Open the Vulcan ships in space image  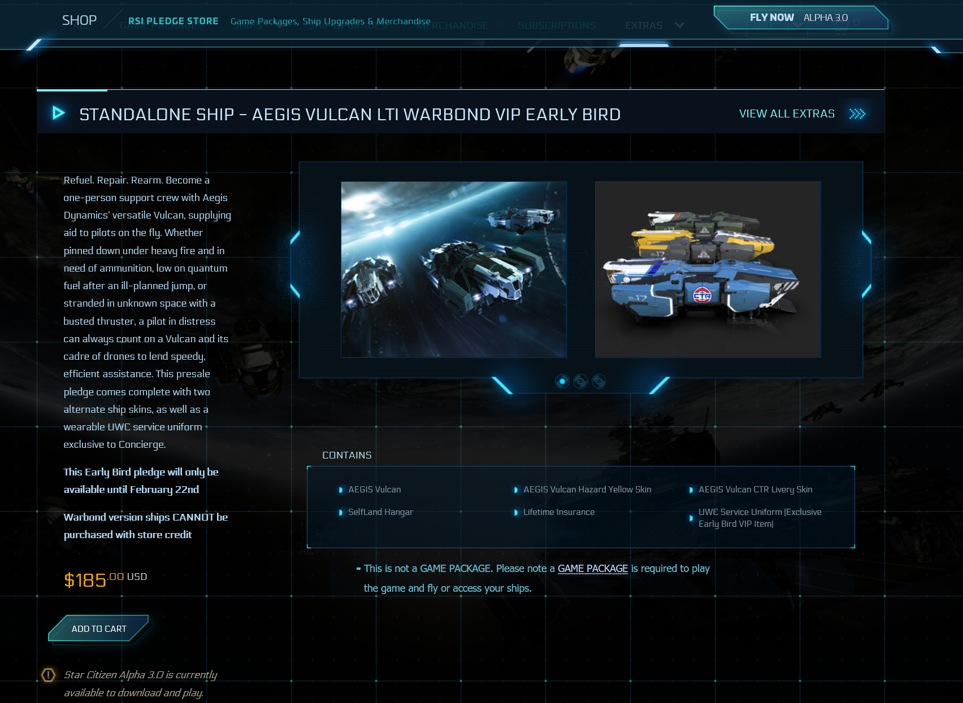coord(453,269)
